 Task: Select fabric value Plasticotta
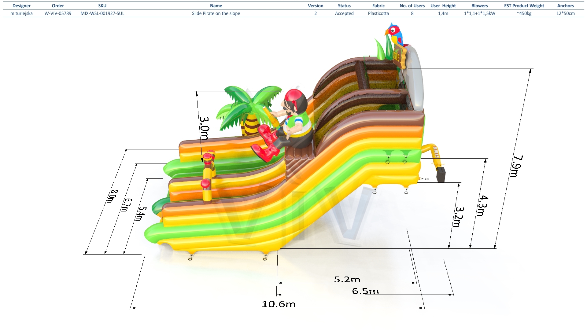pos(378,13)
